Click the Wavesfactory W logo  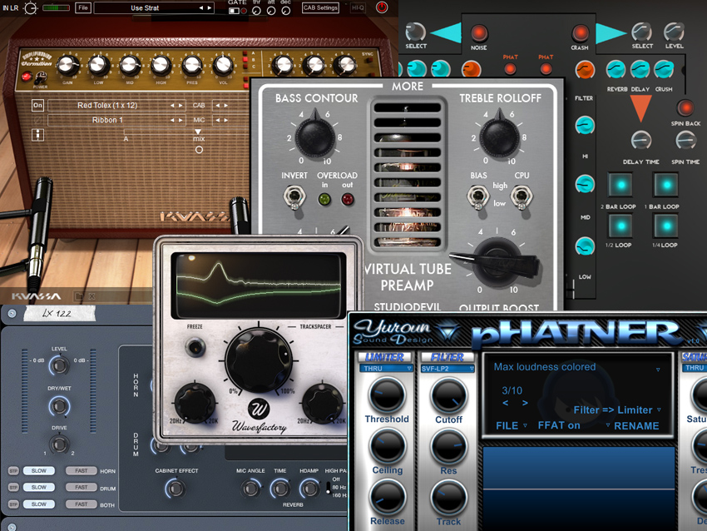click(x=259, y=409)
